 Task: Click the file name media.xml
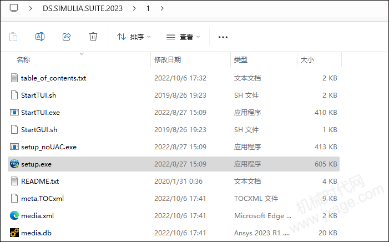point(38,216)
